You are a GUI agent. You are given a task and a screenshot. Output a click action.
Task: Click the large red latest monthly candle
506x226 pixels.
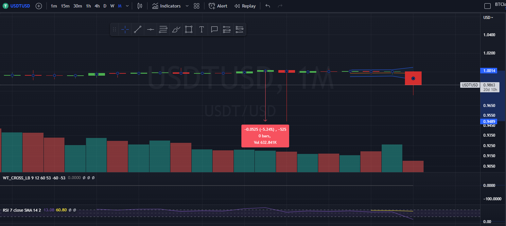point(413,78)
